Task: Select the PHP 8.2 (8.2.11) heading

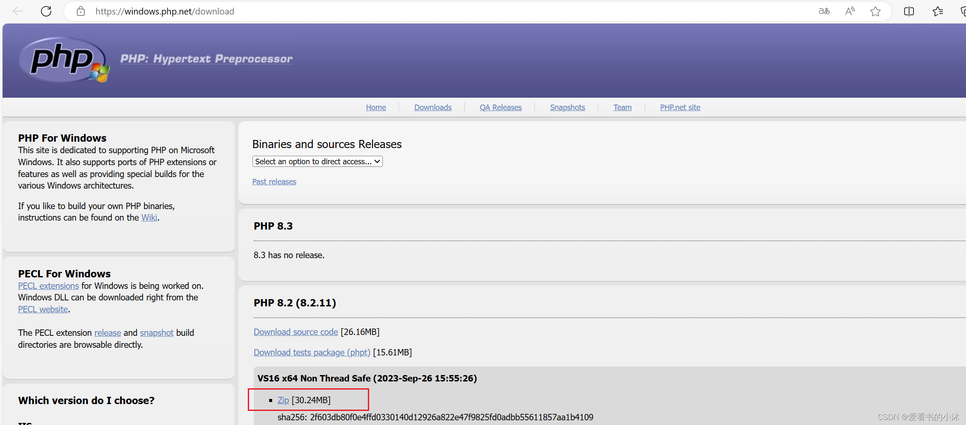Action: click(295, 303)
